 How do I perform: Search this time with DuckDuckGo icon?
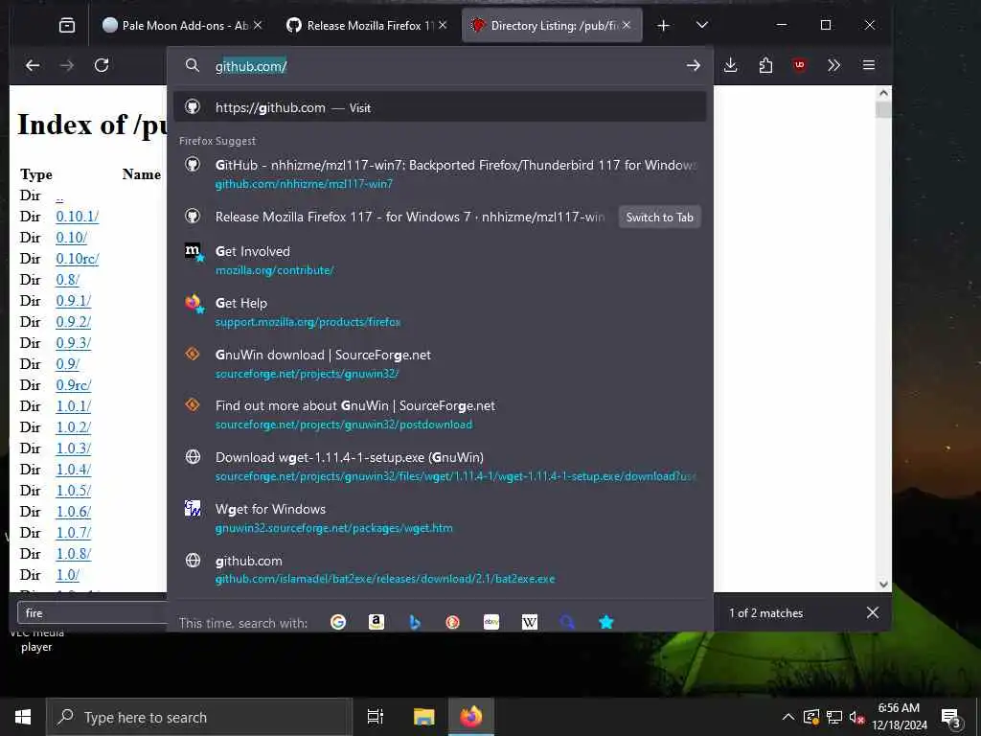click(452, 622)
